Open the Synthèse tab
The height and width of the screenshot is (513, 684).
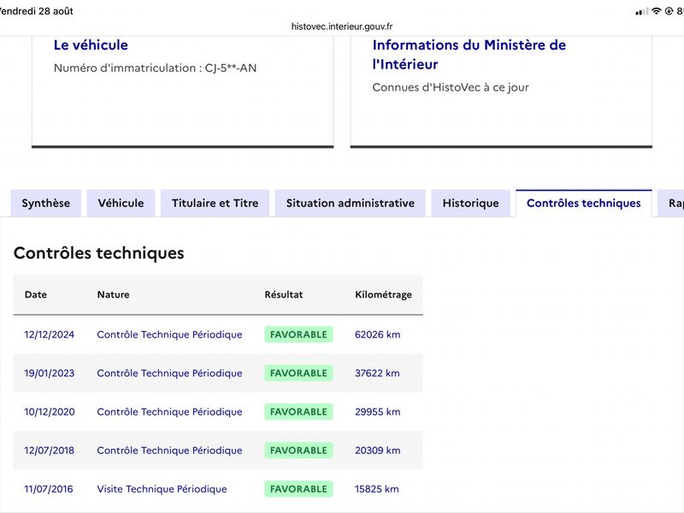(46, 203)
